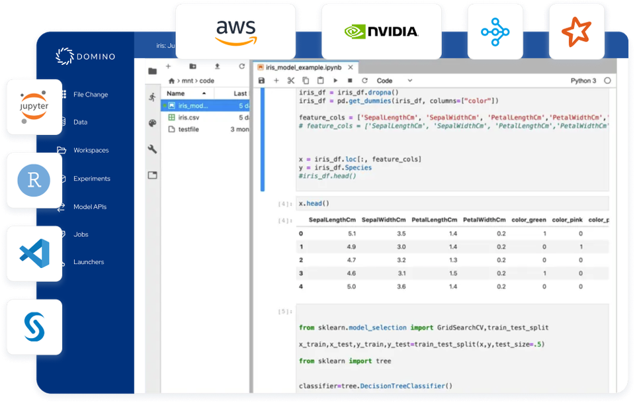635x403 pixels.
Task: Click the color_pink column header
Action: (567, 220)
